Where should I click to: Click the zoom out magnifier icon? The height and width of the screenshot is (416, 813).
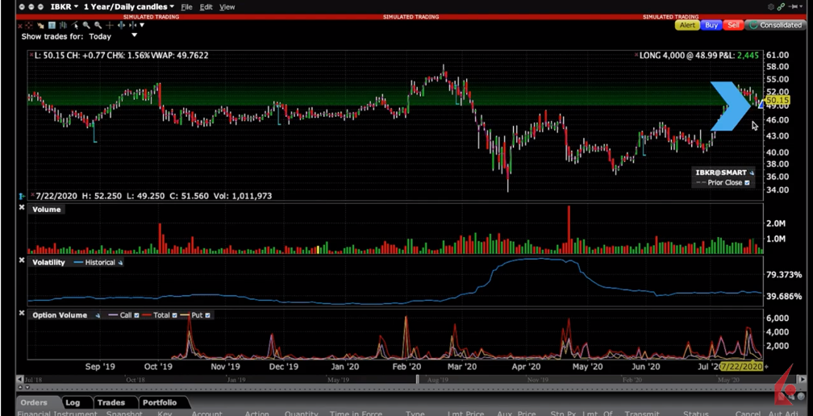pos(98,25)
